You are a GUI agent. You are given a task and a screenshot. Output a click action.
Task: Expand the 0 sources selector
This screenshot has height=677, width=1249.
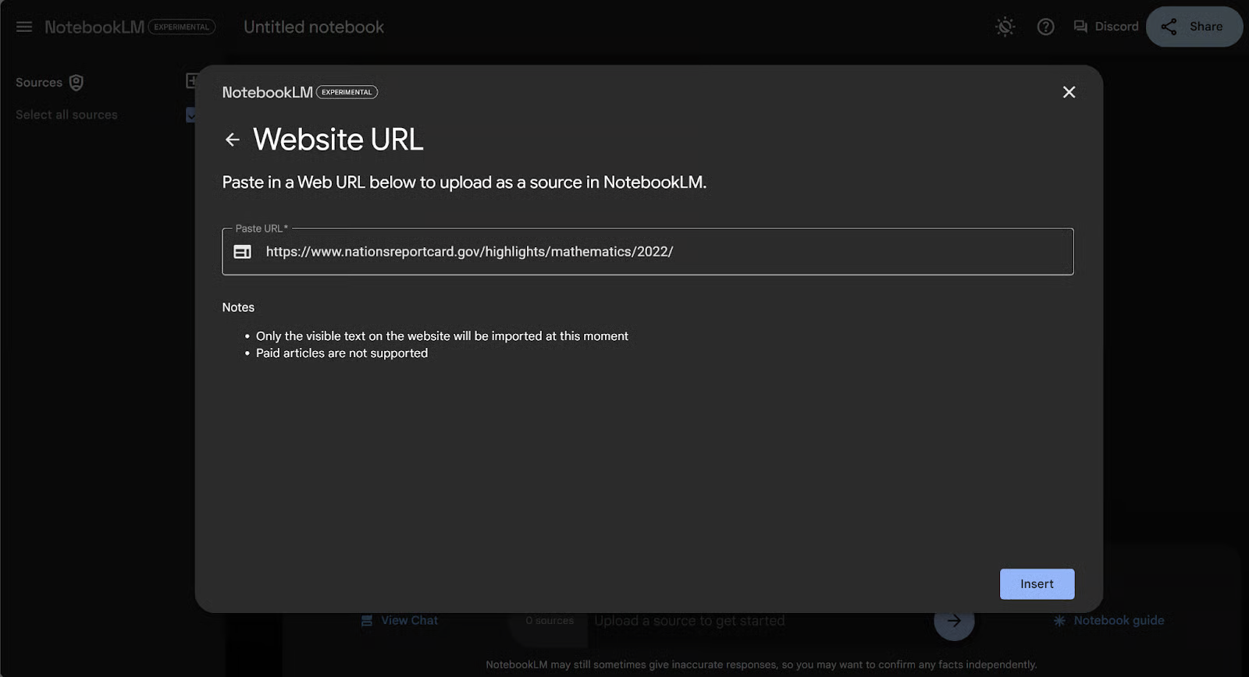tap(550, 621)
